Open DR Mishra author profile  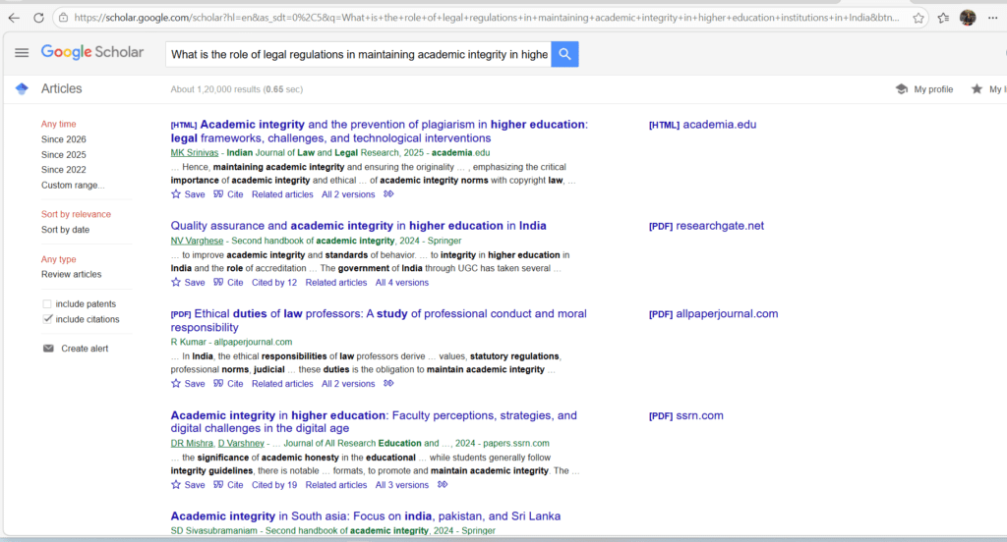192,443
